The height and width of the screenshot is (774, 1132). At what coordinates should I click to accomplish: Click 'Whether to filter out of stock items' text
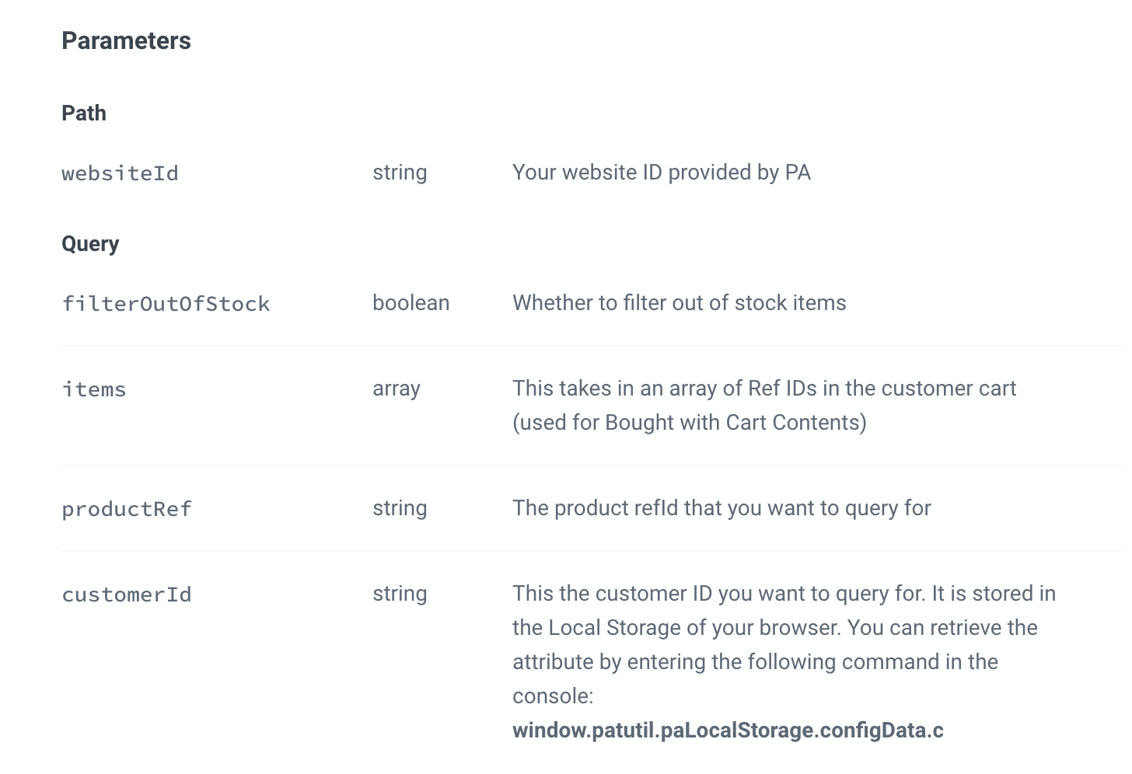(x=679, y=303)
